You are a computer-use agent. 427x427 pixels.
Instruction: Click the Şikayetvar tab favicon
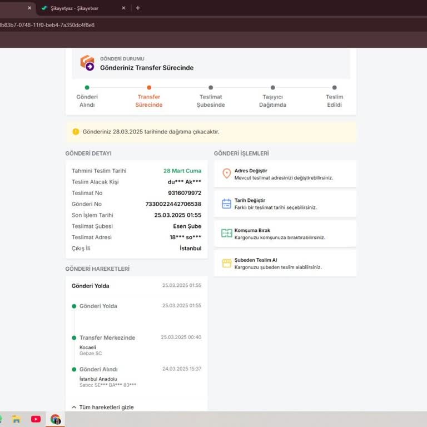pyautogui.click(x=44, y=8)
